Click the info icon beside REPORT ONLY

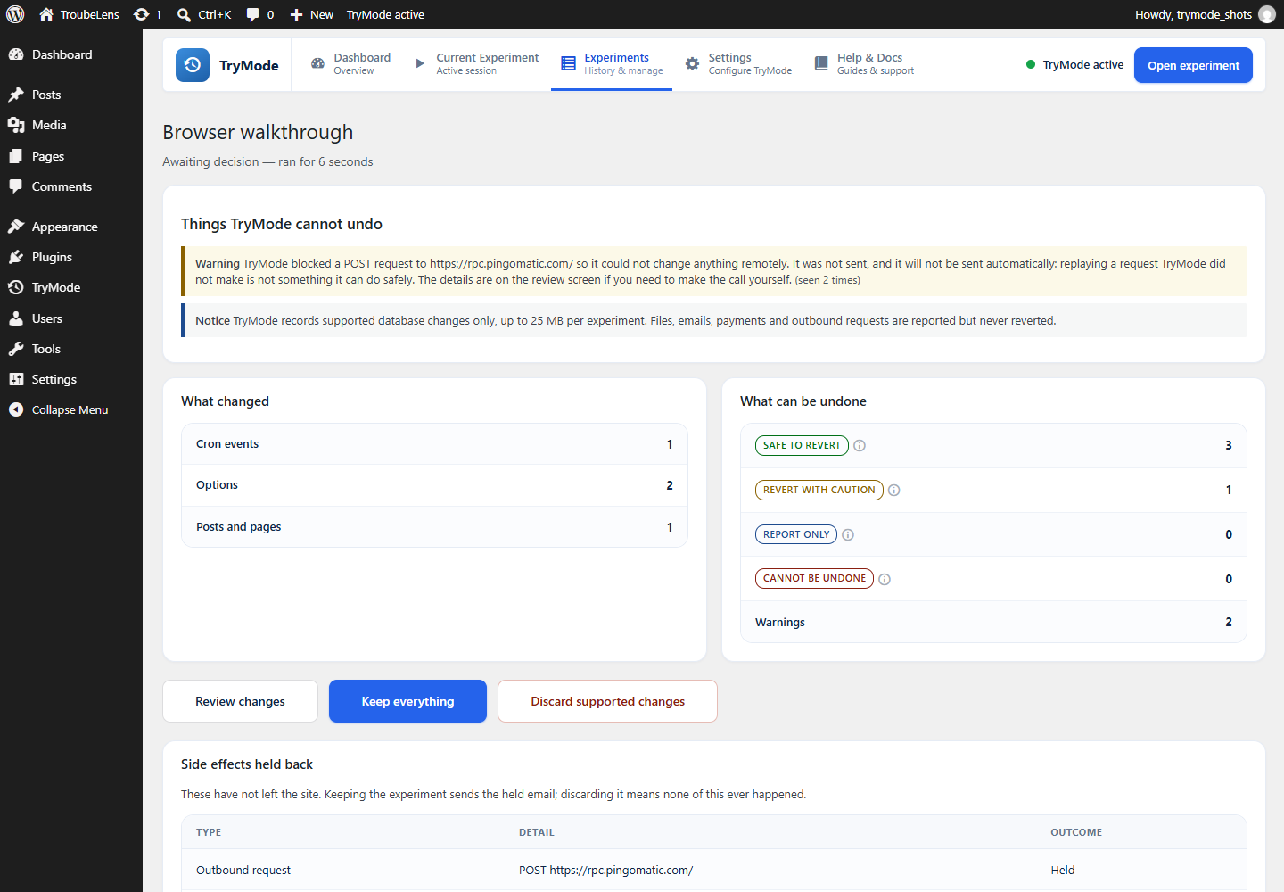[848, 534]
